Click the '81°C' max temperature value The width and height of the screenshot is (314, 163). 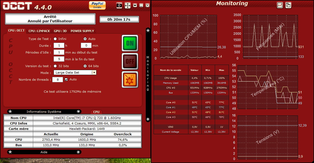pos(222,112)
